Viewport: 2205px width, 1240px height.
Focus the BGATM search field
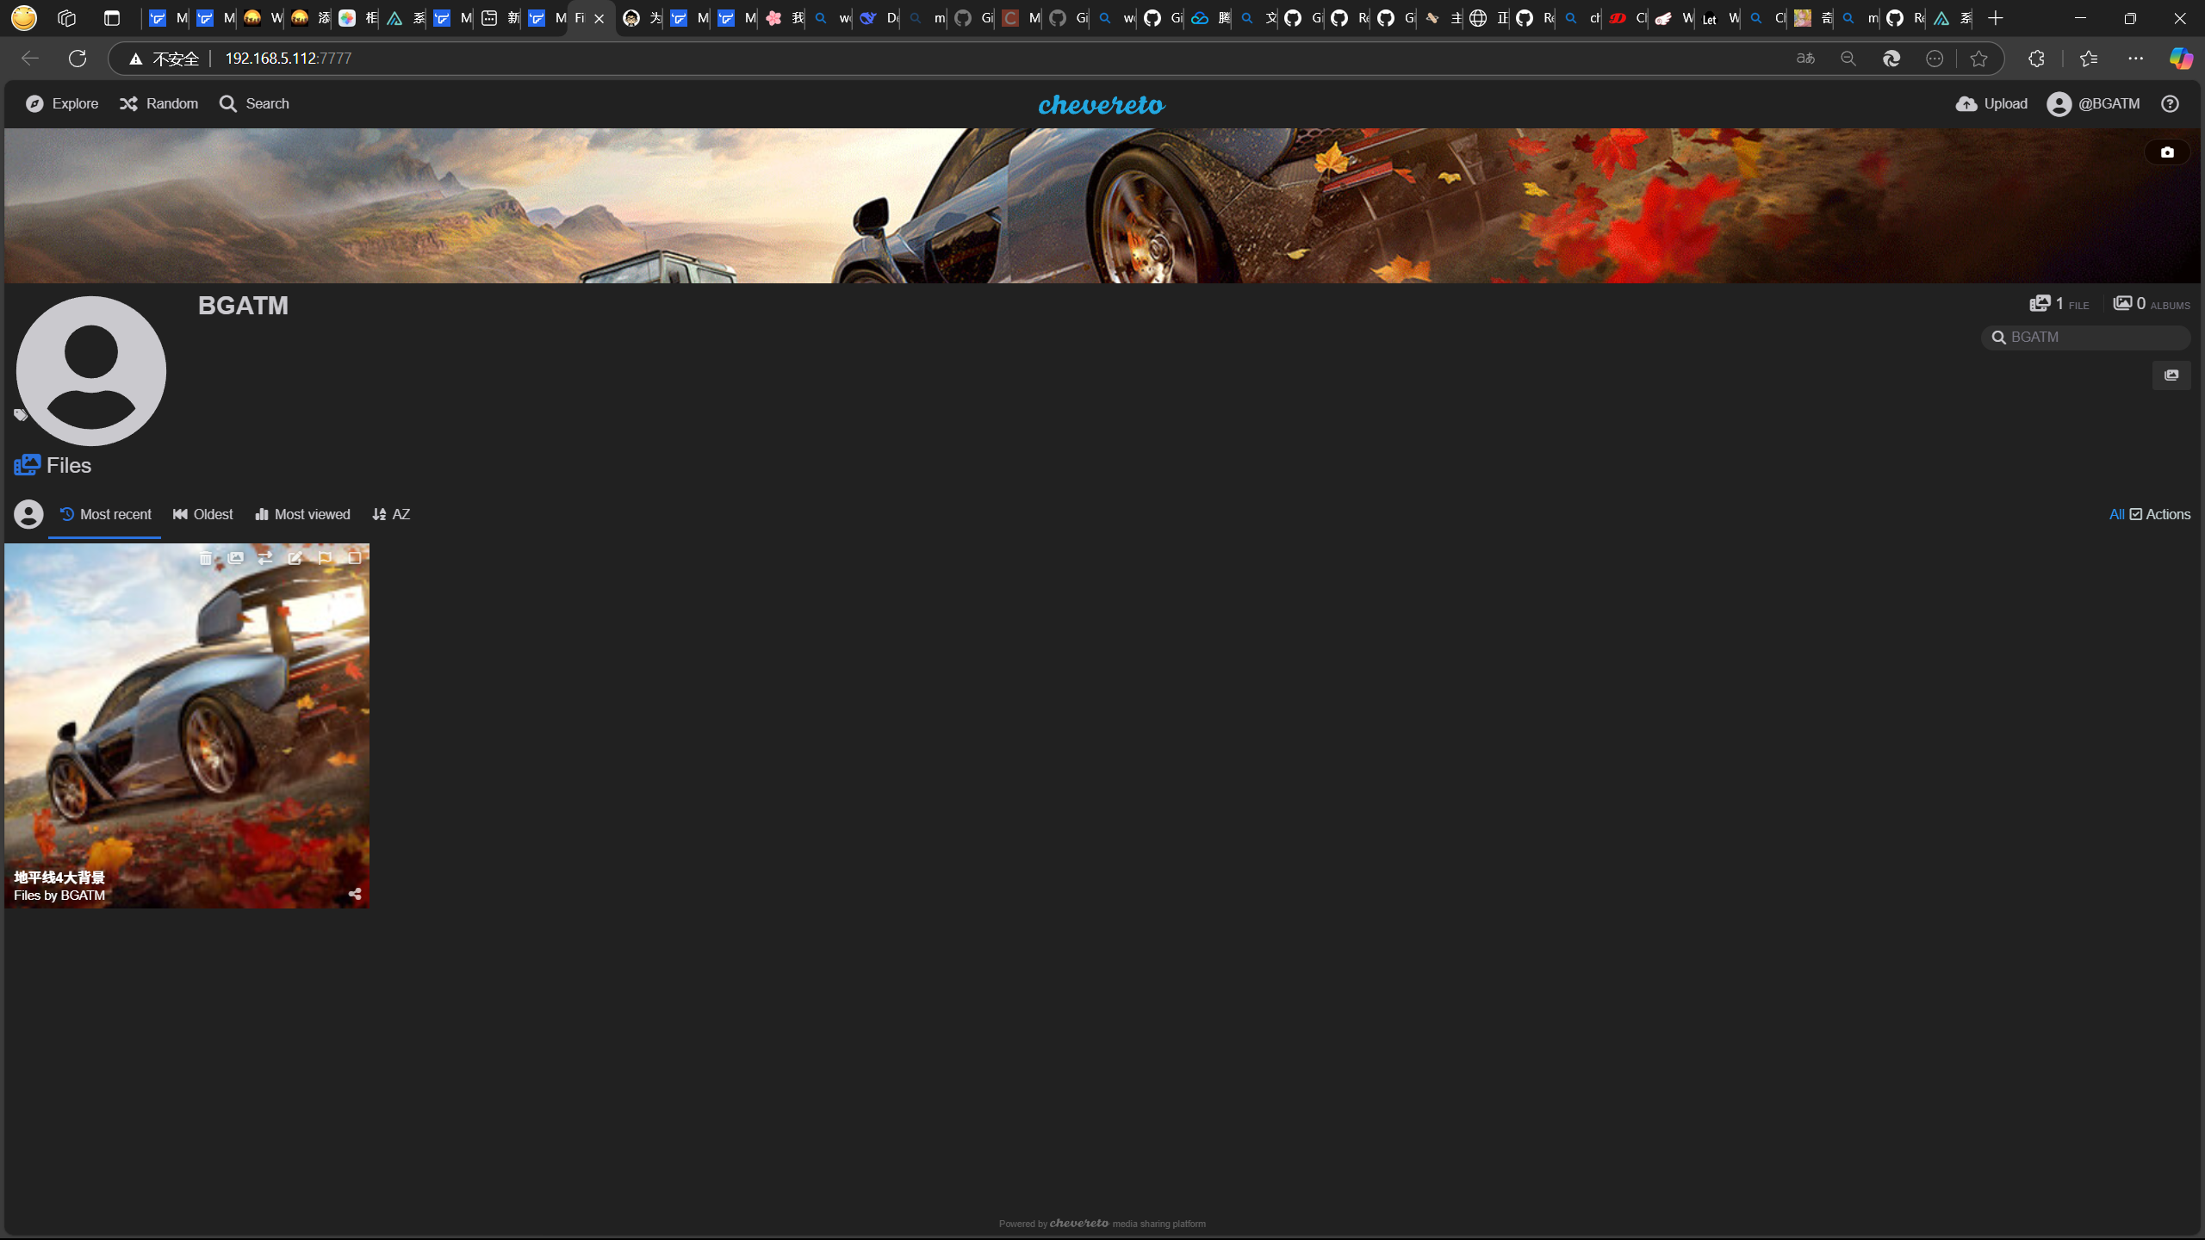(2085, 338)
